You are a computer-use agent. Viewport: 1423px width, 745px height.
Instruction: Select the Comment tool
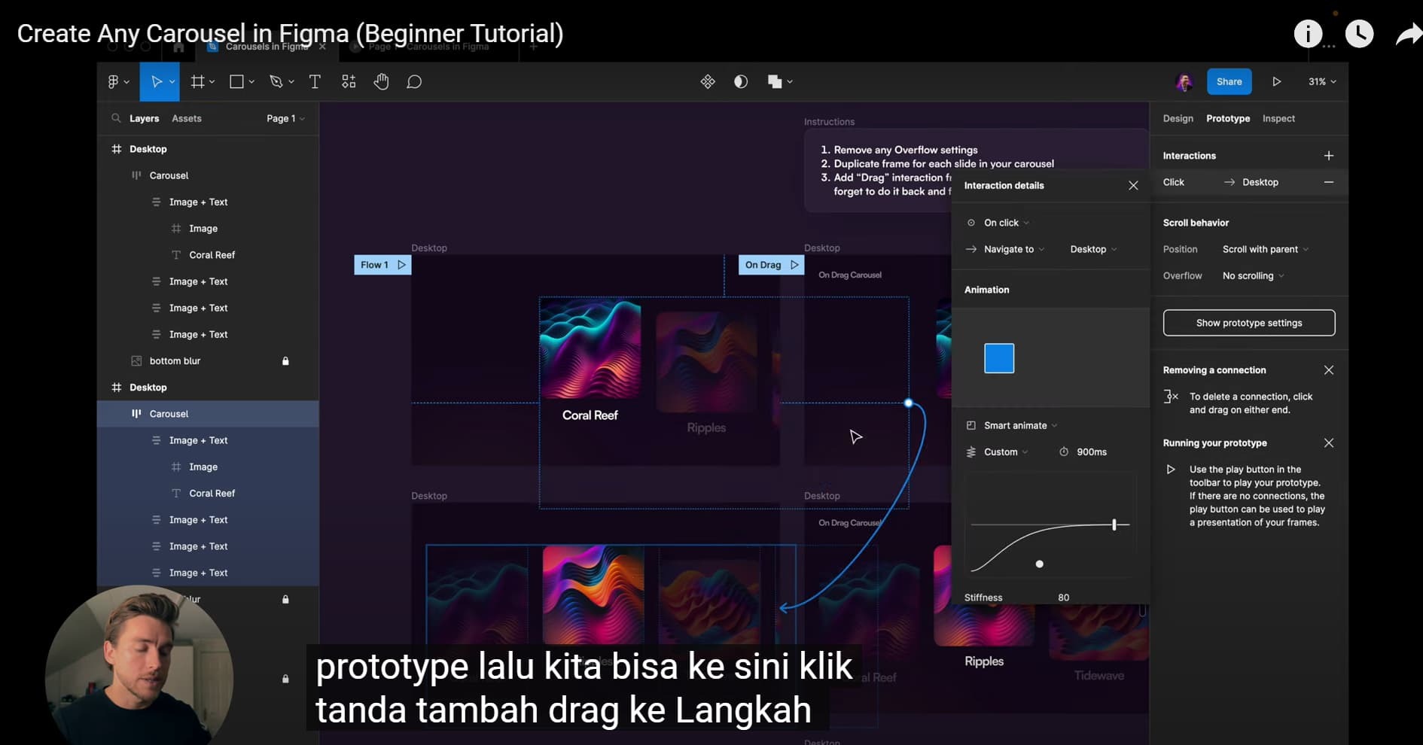pos(414,81)
